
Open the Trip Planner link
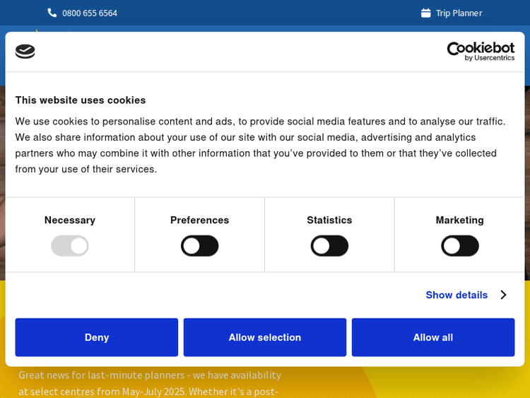459,13
